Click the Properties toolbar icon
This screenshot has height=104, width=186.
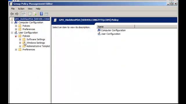click(30, 14)
